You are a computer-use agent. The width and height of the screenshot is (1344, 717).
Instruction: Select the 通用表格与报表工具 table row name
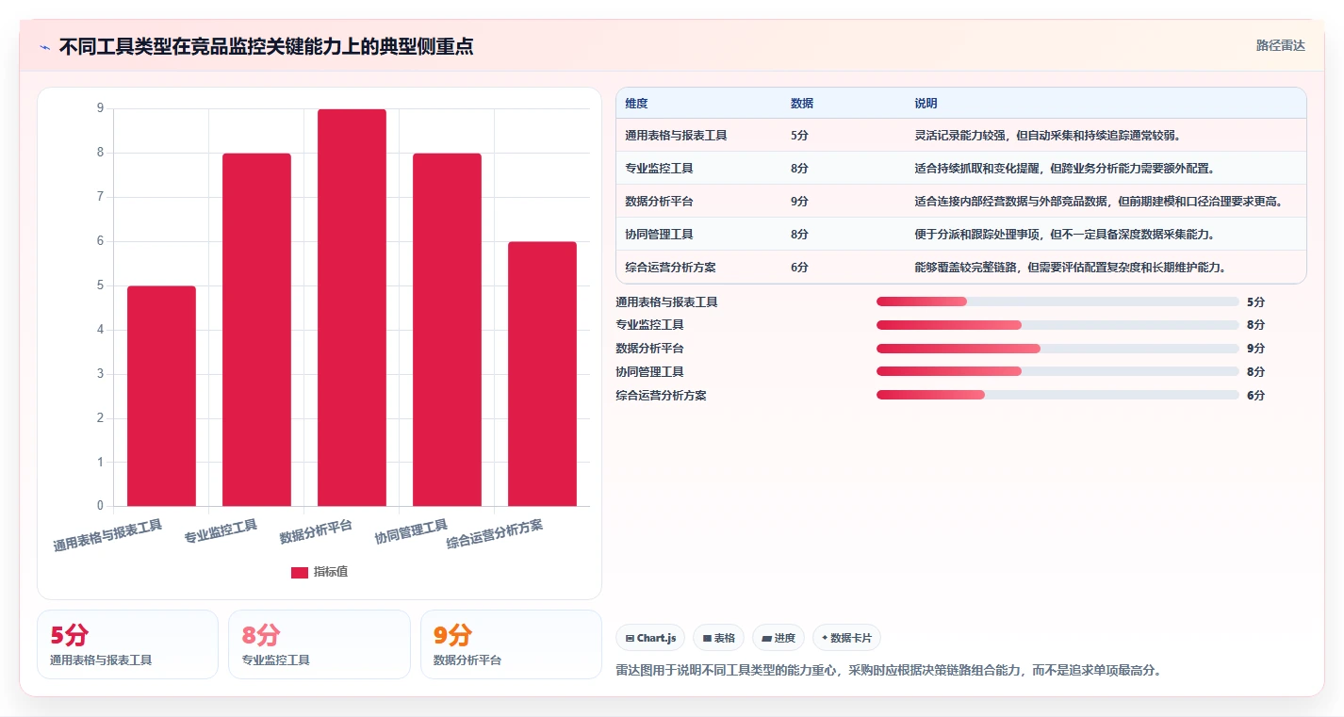click(x=676, y=136)
